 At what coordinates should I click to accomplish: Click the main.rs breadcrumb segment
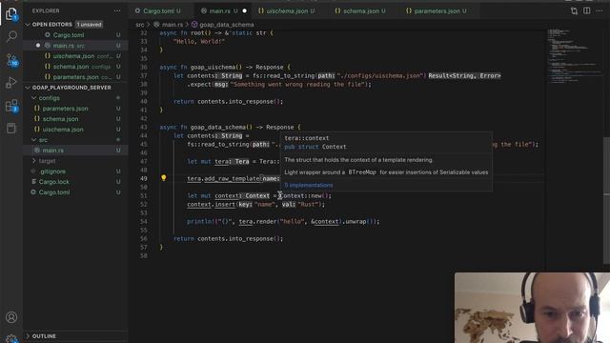tap(172, 25)
